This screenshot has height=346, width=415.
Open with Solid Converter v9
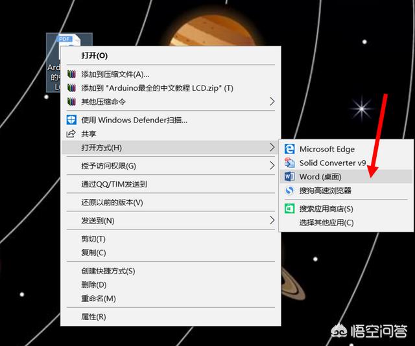pos(346,163)
